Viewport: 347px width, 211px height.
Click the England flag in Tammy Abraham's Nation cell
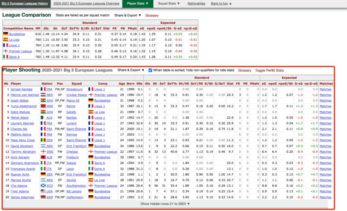click(x=44, y=152)
